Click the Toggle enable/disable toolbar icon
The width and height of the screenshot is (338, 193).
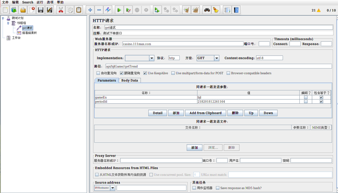click(x=108, y=10)
